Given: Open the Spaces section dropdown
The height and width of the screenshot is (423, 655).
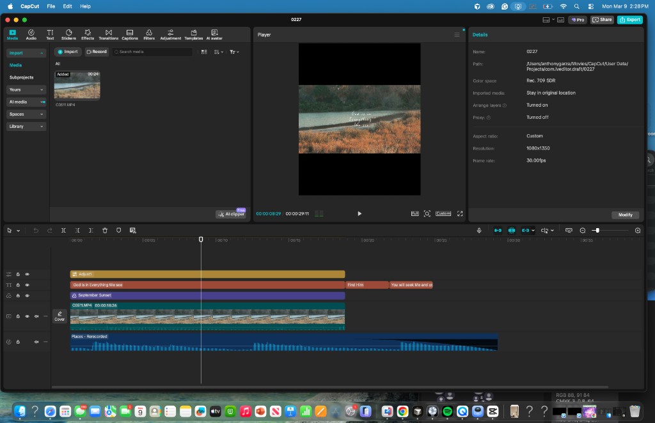Looking at the screenshot, I should click(x=26, y=114).
